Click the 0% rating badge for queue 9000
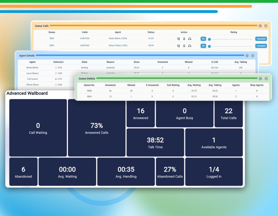 pyautogui.click(x=203, y=39)
